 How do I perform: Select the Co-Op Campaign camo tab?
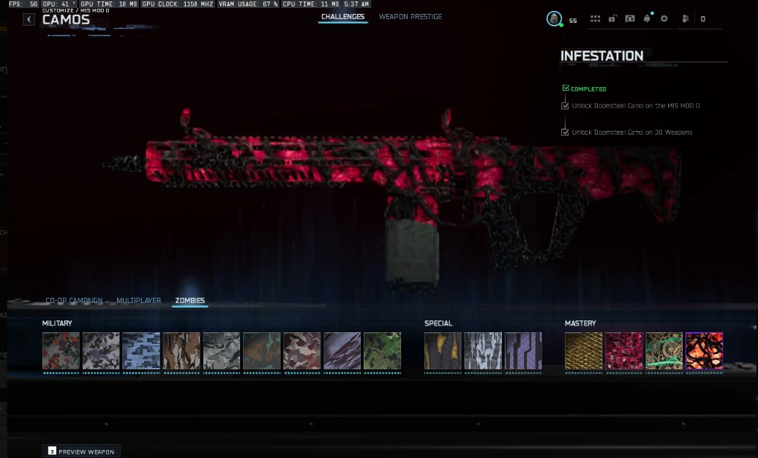(x=74, y=301)
